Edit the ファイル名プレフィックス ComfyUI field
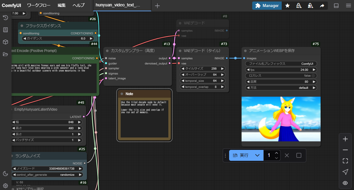 (x=281, y=64)
